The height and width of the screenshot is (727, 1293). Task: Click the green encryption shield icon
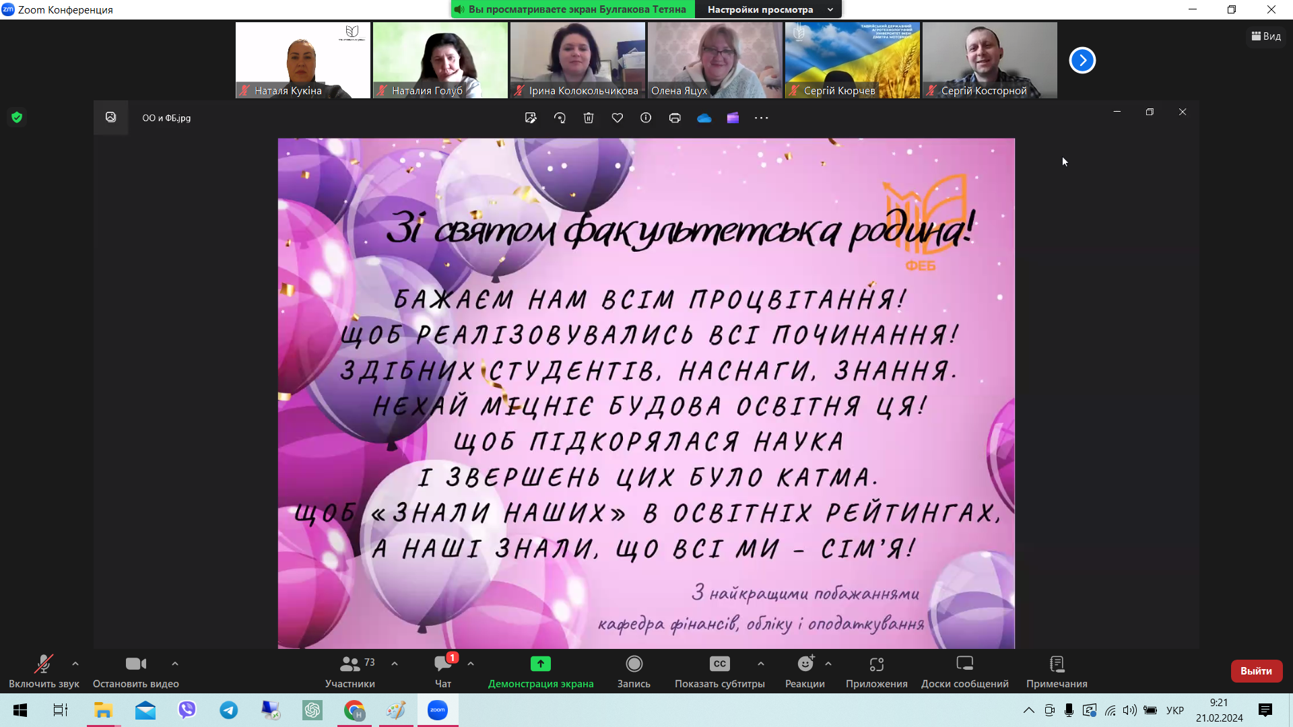pyautogui.click(x=17, y=117)
